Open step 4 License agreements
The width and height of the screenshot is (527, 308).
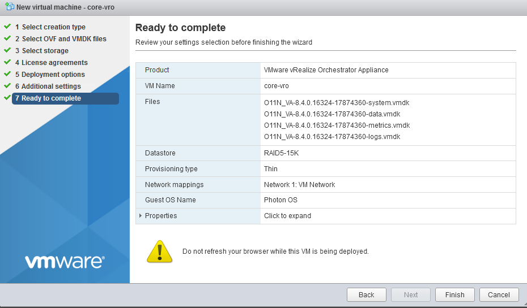coord(52,63)
